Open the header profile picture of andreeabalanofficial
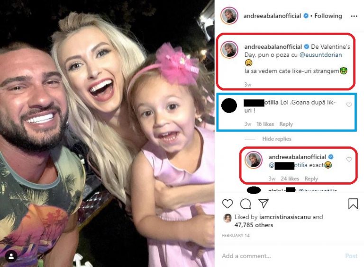This screenshot has width=364, height=267. pos(229,16)
